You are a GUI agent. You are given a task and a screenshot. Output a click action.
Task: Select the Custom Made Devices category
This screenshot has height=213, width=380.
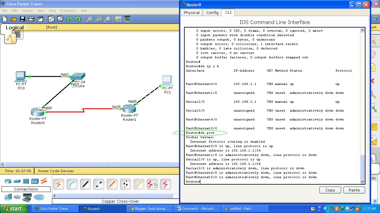click(x=27, y=197)
